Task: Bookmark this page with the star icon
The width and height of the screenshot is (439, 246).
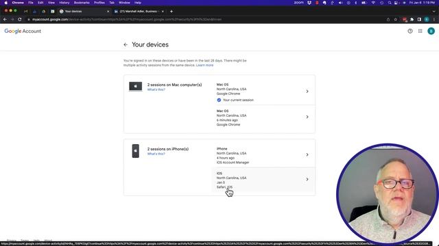Action: [395, 20]
